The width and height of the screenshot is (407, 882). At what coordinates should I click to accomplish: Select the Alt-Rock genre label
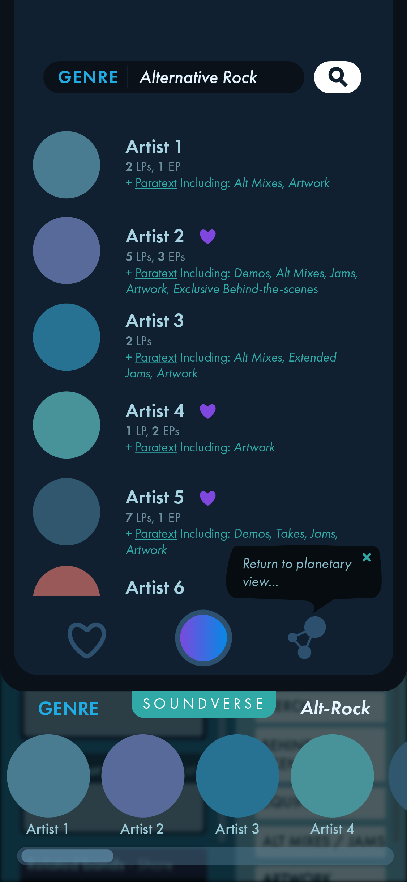coord(336,708)
